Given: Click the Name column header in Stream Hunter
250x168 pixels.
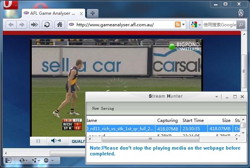Looking at the screenshot, I should [x=121, y=121].
